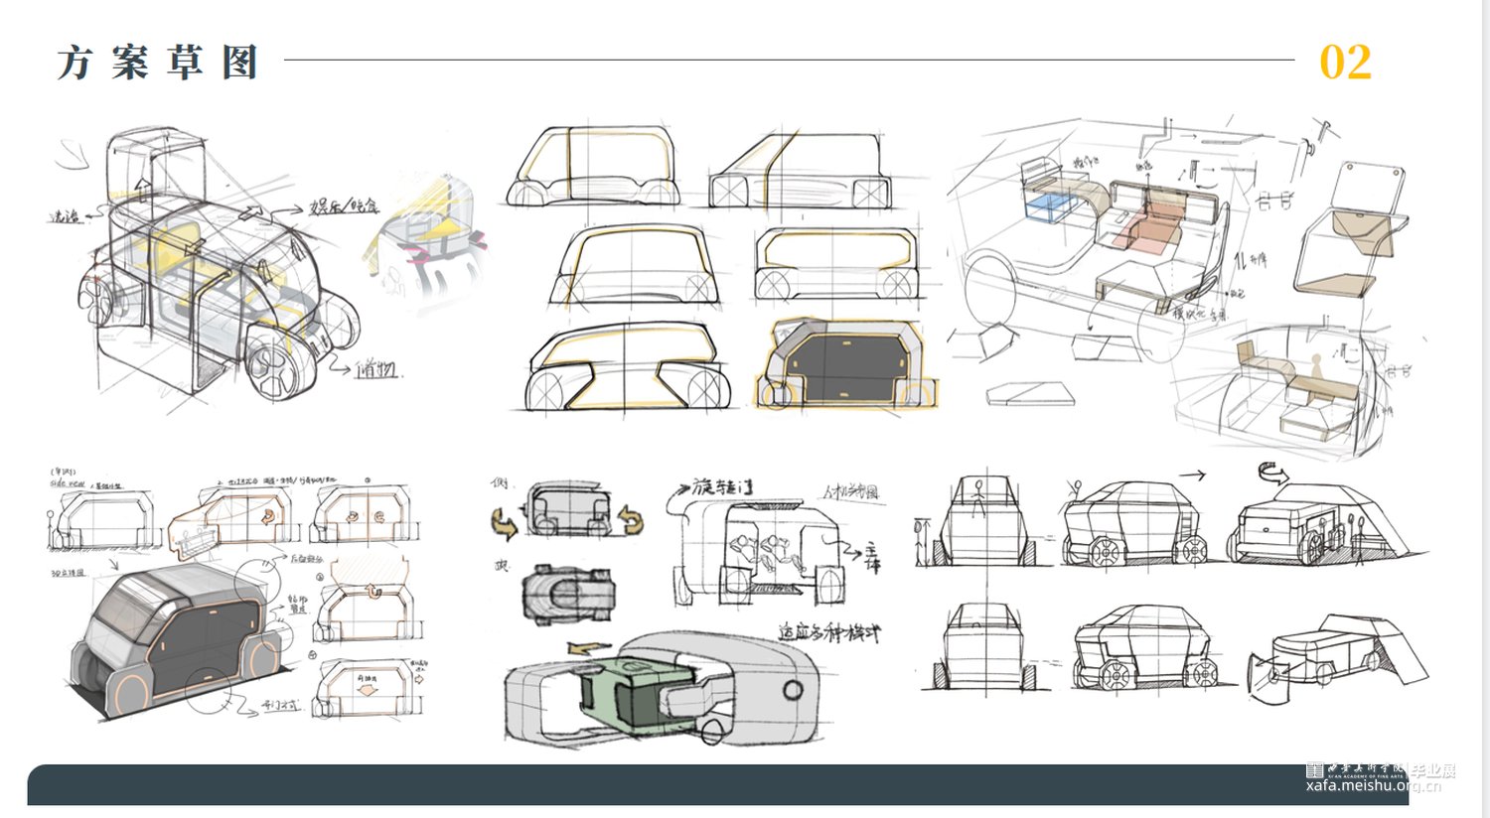
Task: Click the 适应多种模式 handwritten caption
Action: (x=828, y=632)
